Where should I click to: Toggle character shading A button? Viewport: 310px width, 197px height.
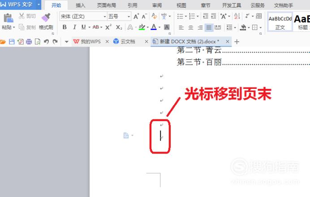(x=167, y=27)
